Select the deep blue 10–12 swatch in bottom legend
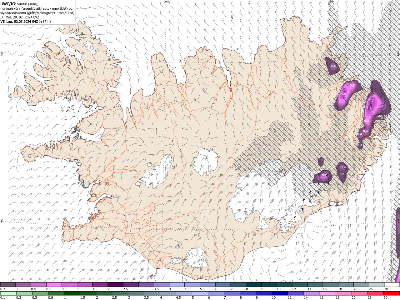 (279, 293)
